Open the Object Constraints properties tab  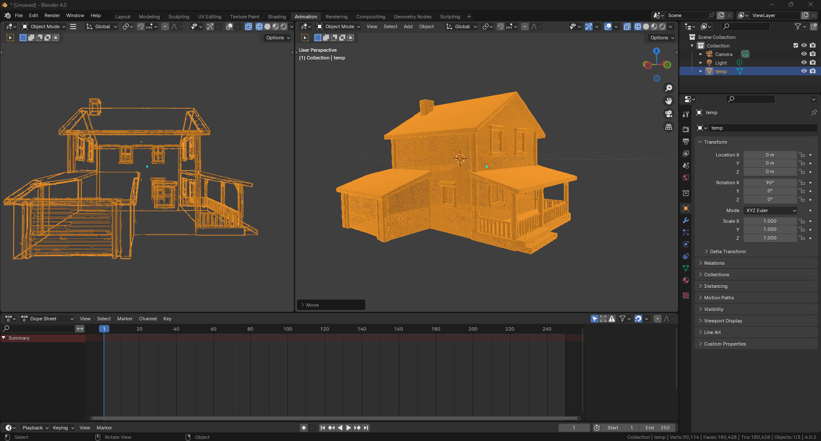click(686, 256)
